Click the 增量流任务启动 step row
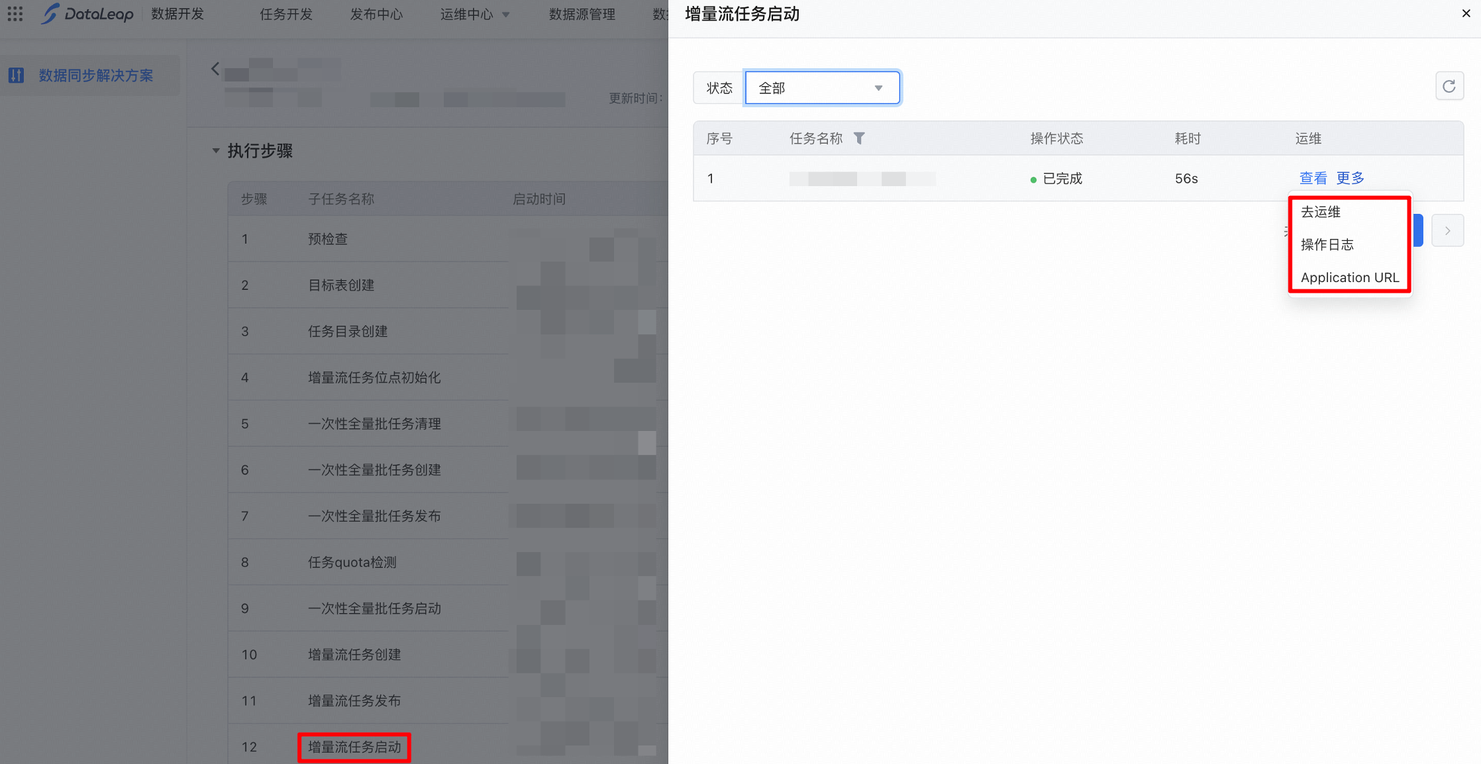This screenshot has height=764, width=1481. click(354, 747)
